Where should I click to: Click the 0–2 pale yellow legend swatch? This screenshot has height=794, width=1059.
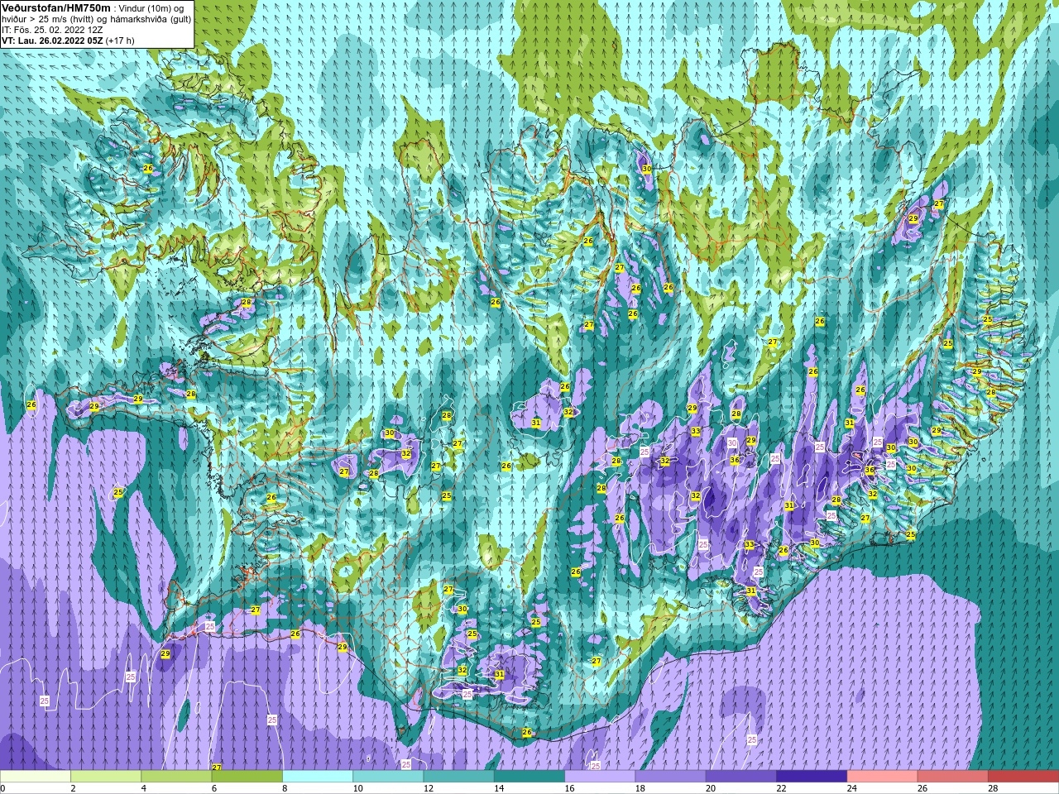(36, 777)
